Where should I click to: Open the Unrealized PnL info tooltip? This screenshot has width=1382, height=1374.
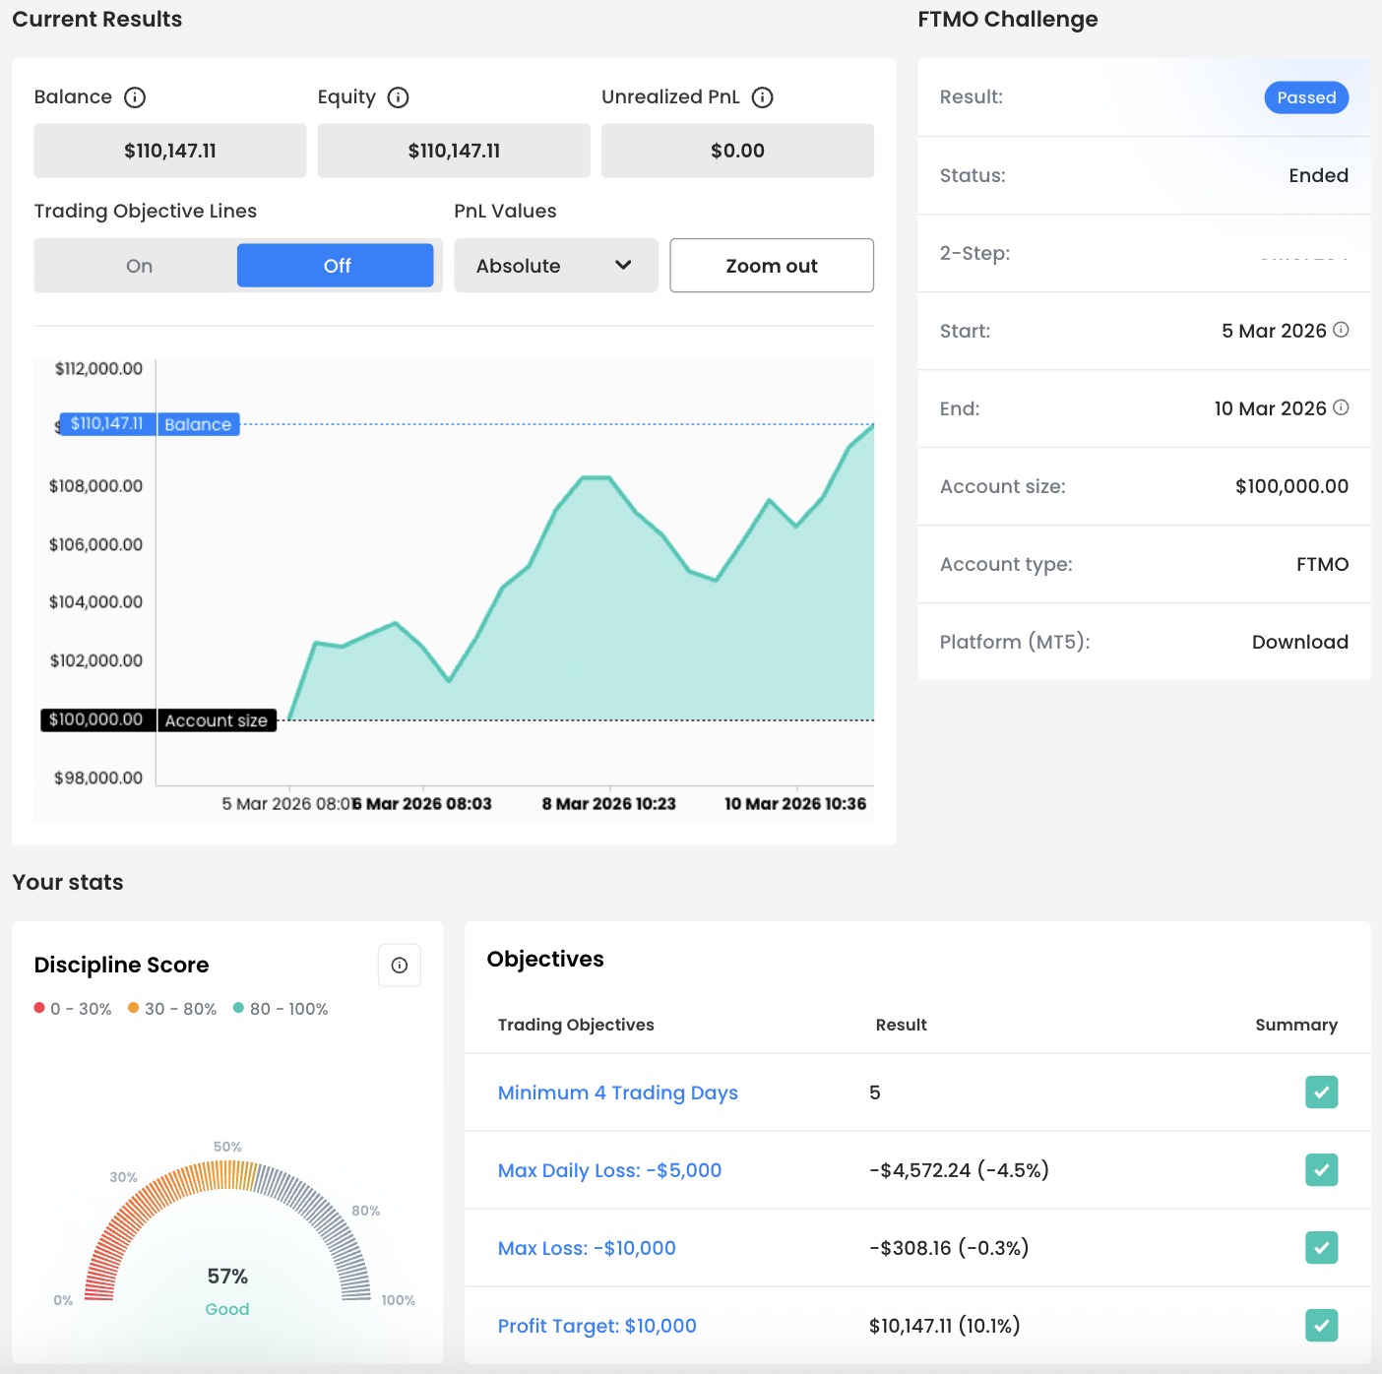click(x=762, y=97)
